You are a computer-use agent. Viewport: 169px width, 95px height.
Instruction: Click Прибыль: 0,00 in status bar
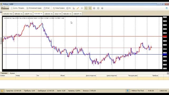coord(29,91)
